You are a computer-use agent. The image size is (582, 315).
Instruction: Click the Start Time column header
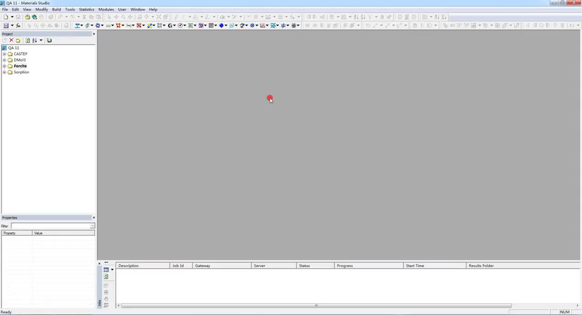click(x=435, y=266)
